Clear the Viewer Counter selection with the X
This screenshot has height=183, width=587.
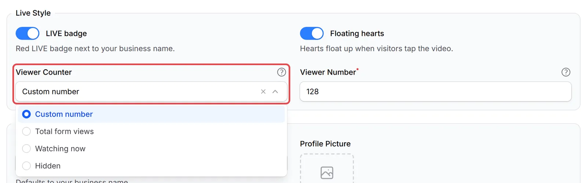(x=263, y=91)
